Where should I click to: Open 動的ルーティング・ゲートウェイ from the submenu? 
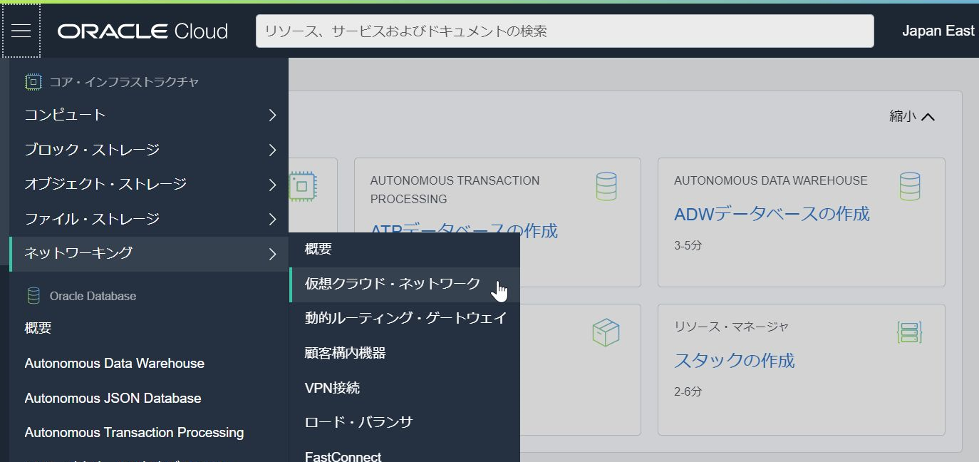405,318
